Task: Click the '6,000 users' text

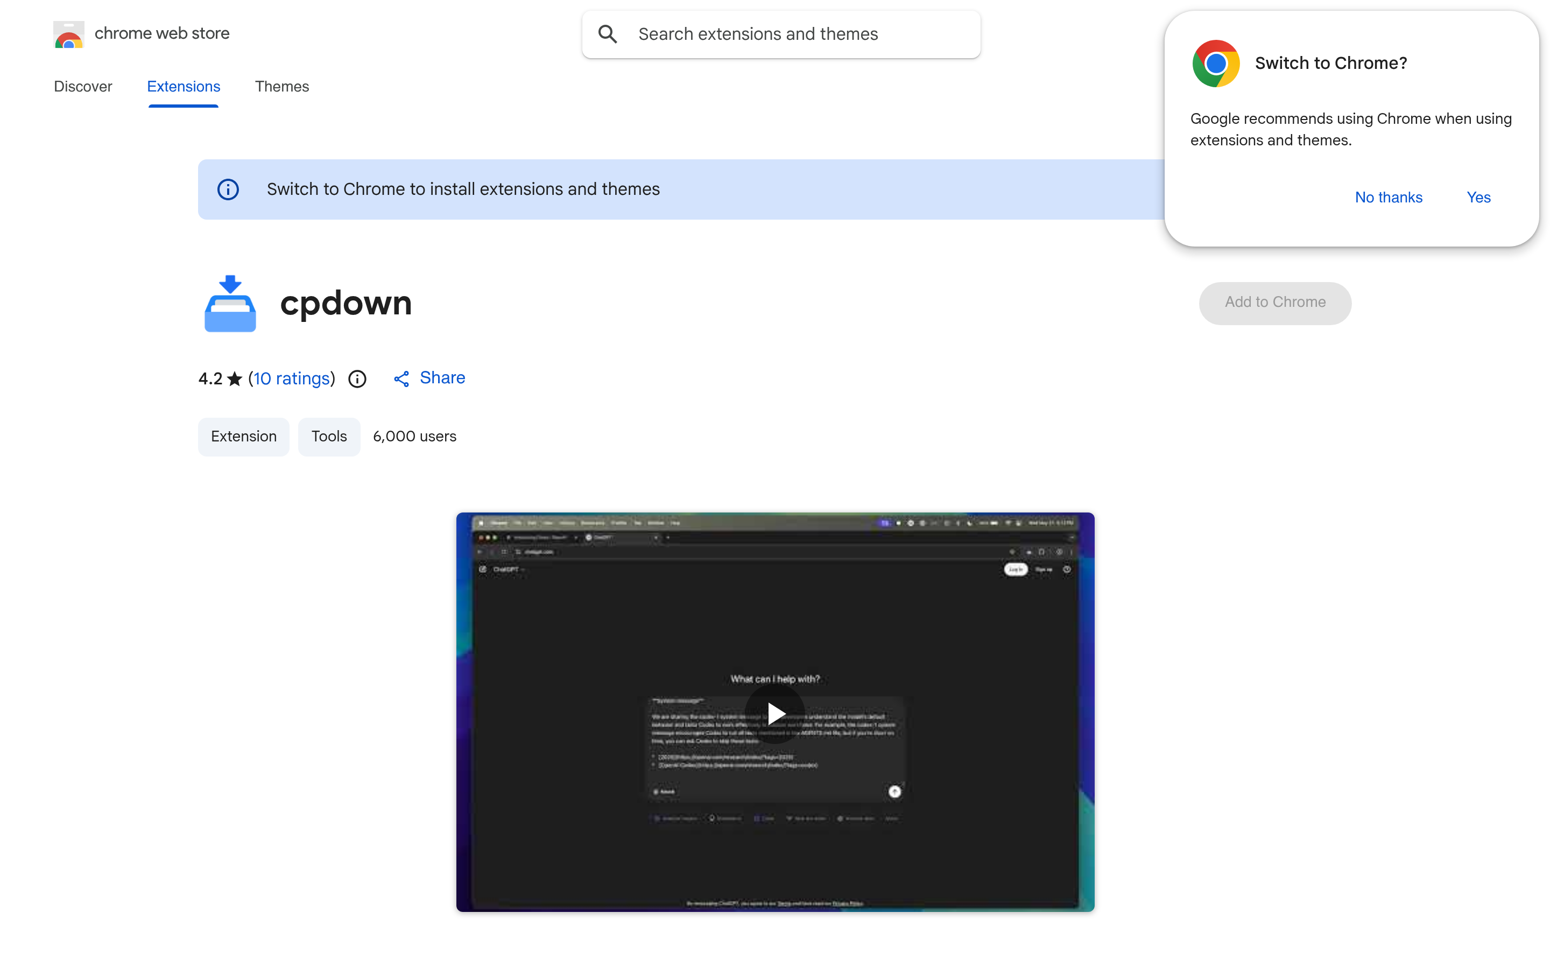Action: tap(414, 437)
